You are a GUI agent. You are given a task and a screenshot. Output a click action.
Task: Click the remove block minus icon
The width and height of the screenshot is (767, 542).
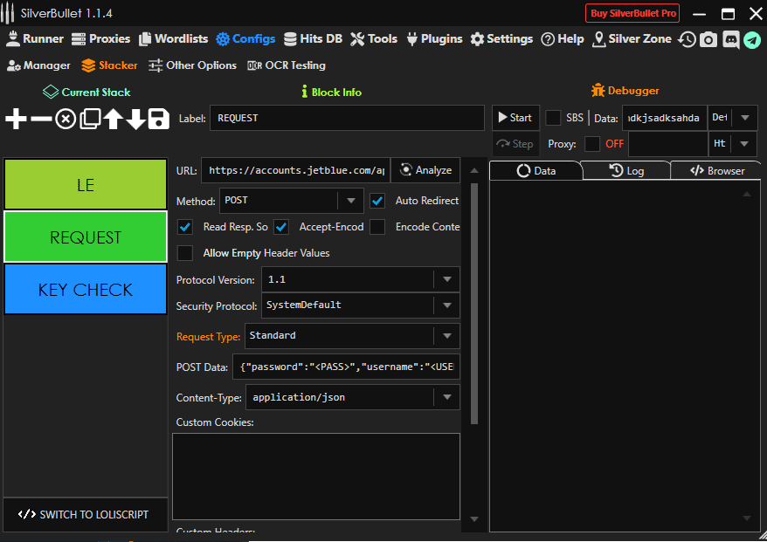[41, 120]
